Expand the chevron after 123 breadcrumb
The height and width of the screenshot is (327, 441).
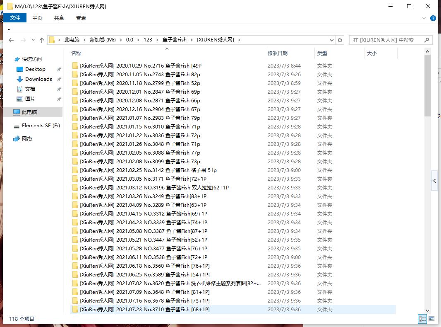(x=157, y=40)
